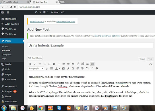155x111 pixels.
Task: Click the browser reload button
Action: (11, 7)
